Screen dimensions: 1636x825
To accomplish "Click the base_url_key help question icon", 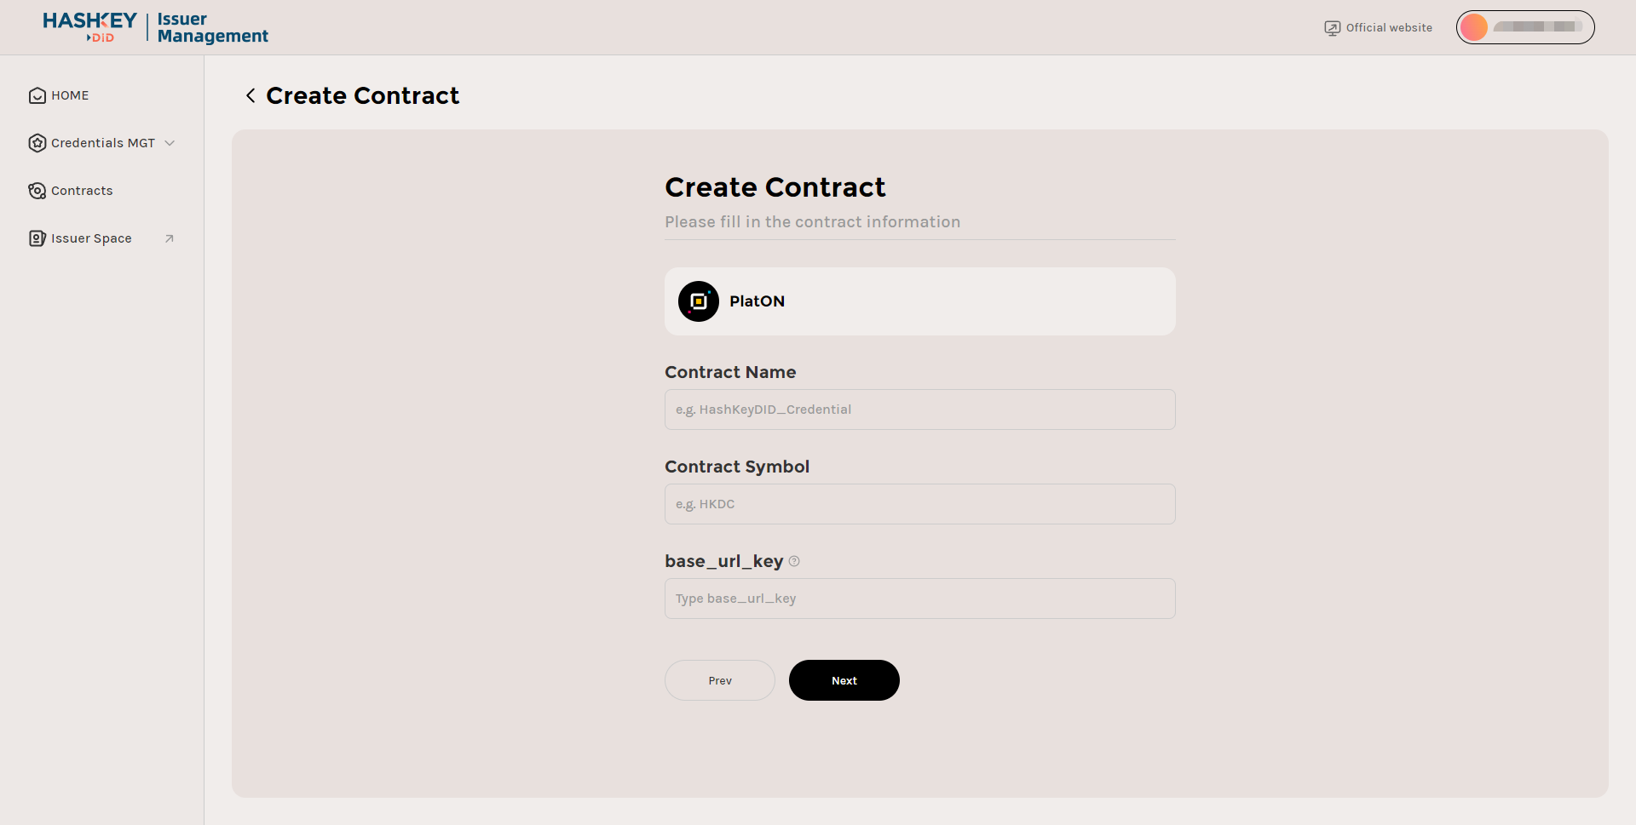I will [794, 561].
